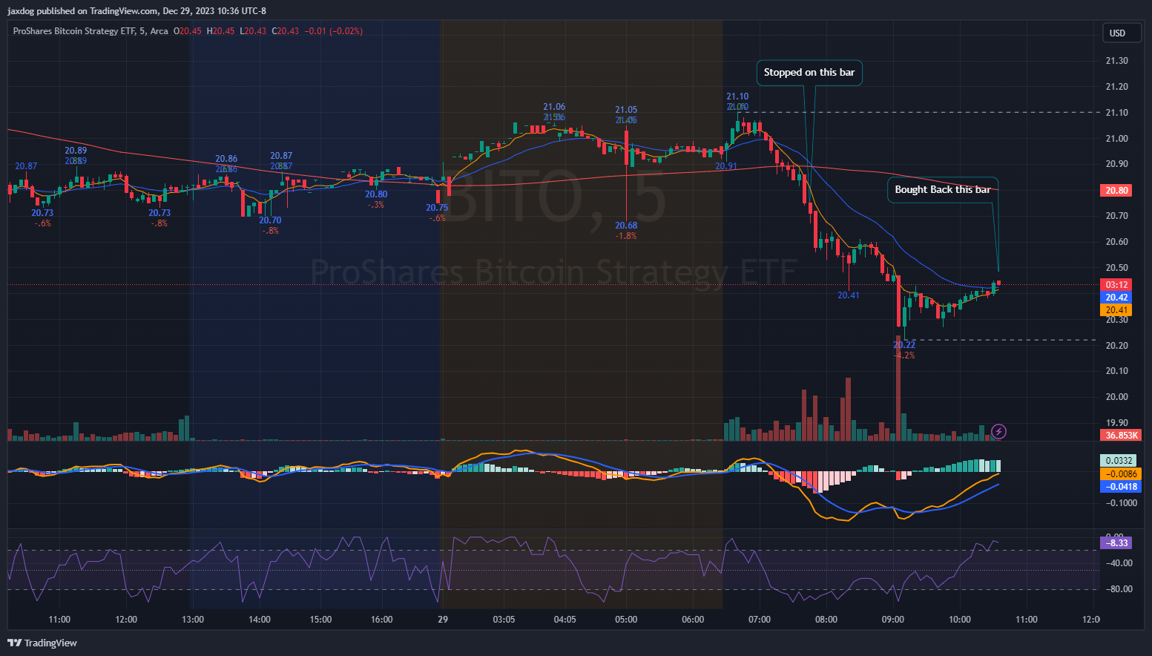This screenshot has height=656, width=1152.
Task: Click the 20.22 low pivot label on chart
Action: pos(904,345)
